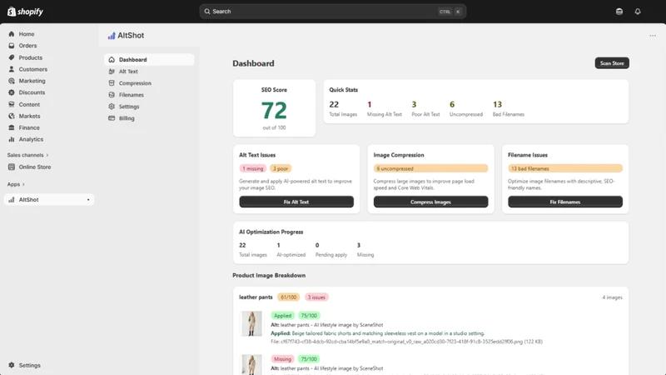Click the '1 missing' badge
This screenshot has height=375, width=666.
click(x=253, y=168)
